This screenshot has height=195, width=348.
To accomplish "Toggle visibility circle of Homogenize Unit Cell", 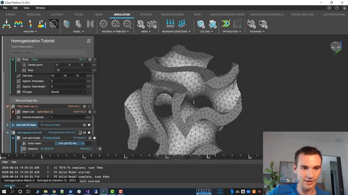I will pos(89,132).
